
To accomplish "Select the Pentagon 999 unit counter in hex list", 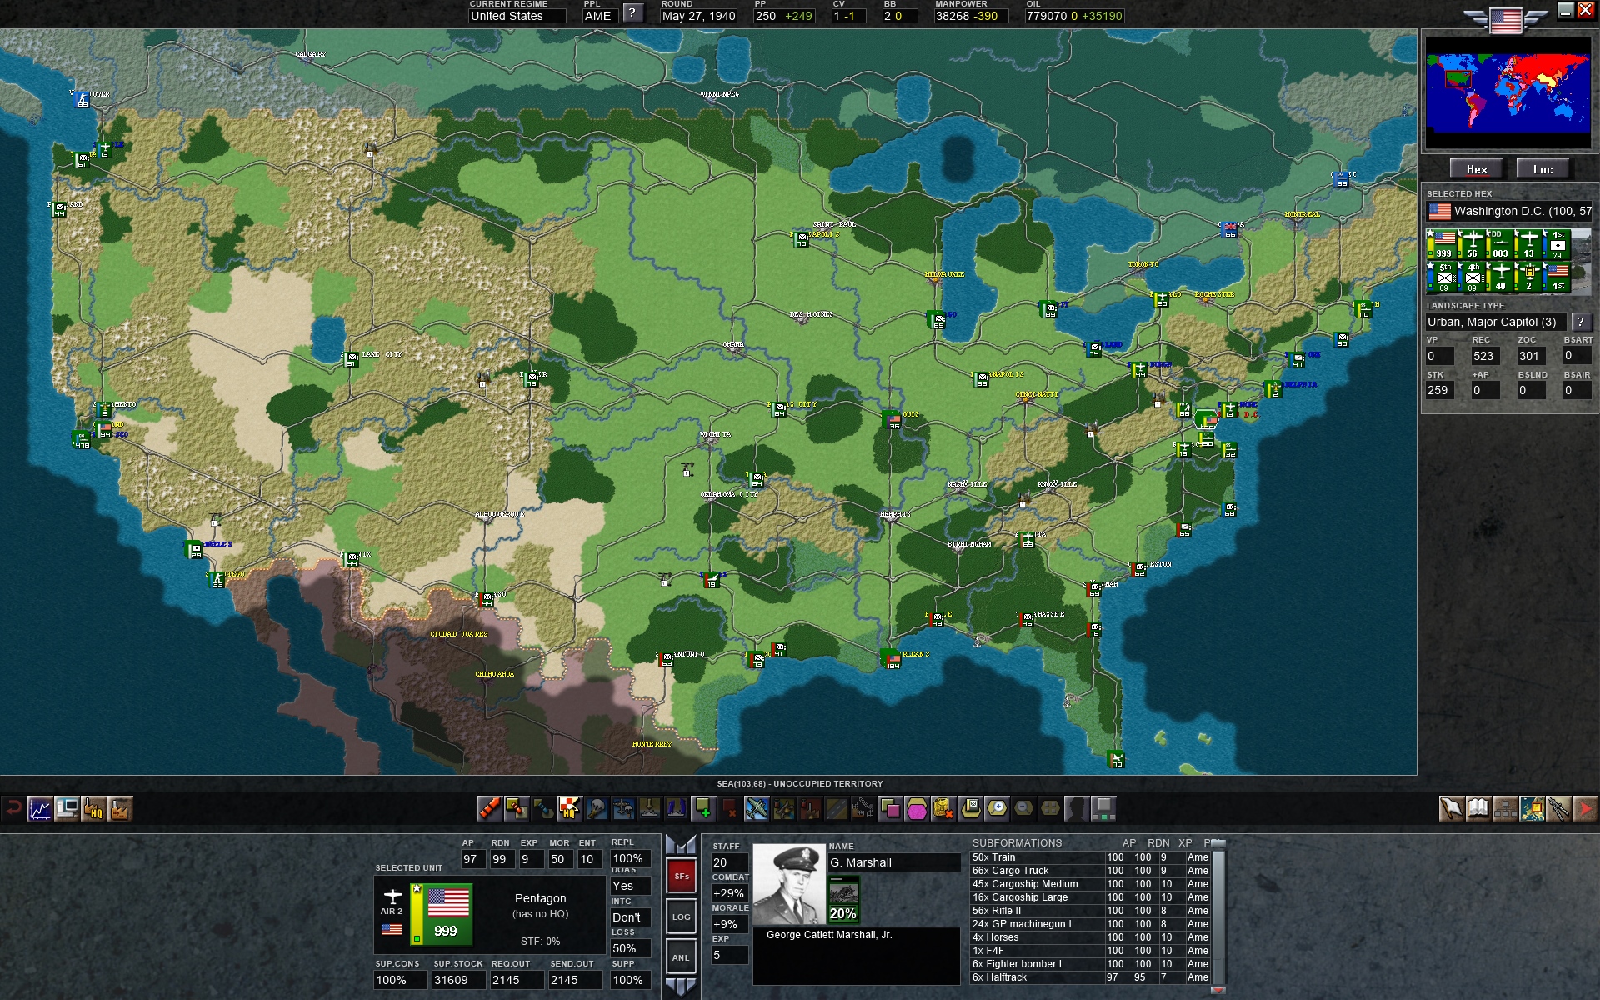I will pyautogui.click(x=1442, y=244).
